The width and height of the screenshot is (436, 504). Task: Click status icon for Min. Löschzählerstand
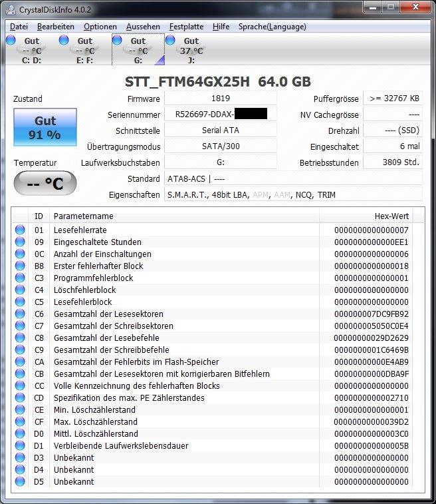click(20, 409)
